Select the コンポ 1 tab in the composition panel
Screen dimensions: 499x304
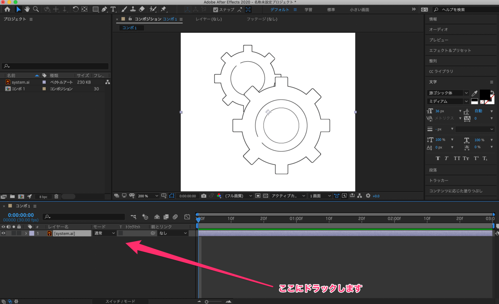[x=131, y=28]
